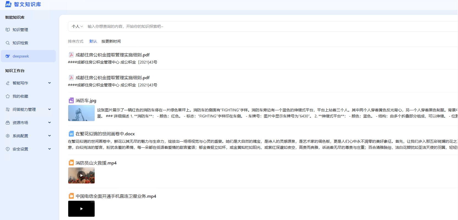Image resolution: width=458 pixels, height=220 pixels.
Task: Click the 系统配置 gear icon
Action: pyautogui.click(x=8, y=136)
